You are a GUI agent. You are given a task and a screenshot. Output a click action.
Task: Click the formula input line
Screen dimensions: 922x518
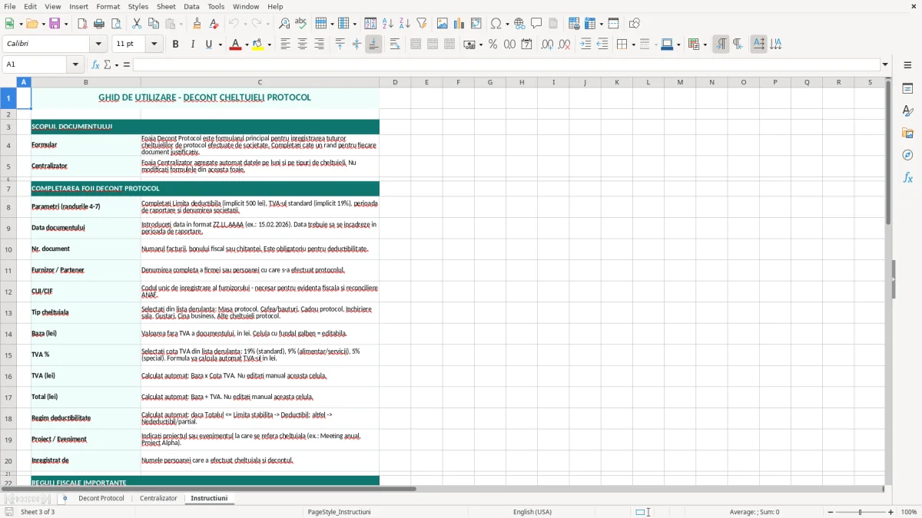pyautogui.click(x=507, y=64)
